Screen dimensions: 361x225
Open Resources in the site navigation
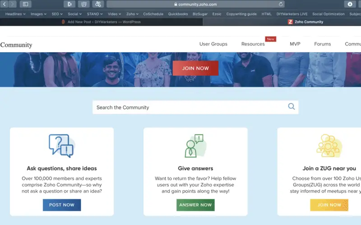coord(253,44)
